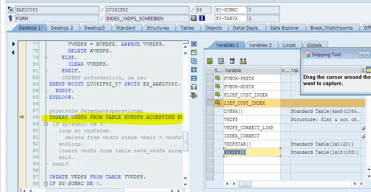Click the right-pointing black arrow left of editor
371x192 pixels.
tap(13, 44)
